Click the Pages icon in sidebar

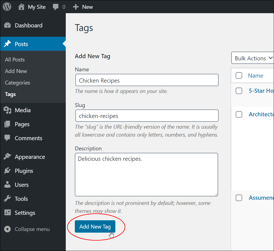point(7,124)
